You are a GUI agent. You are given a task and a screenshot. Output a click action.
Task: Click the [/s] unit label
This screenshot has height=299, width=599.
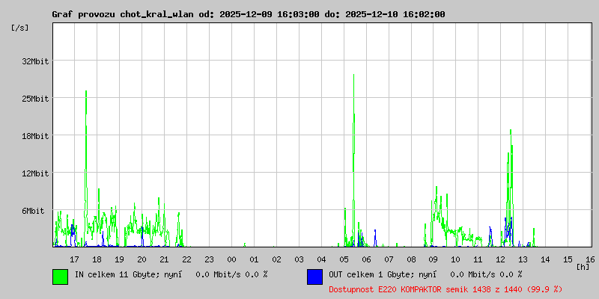[20, 28]
